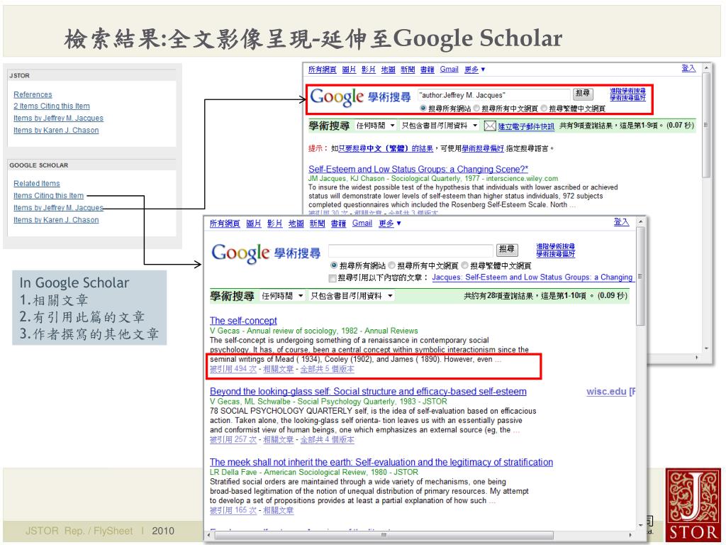Screen dimensions: 726x545
Task: Select 搜尋繁體中文網頁 radio in front window
Action: coord(464,265)
